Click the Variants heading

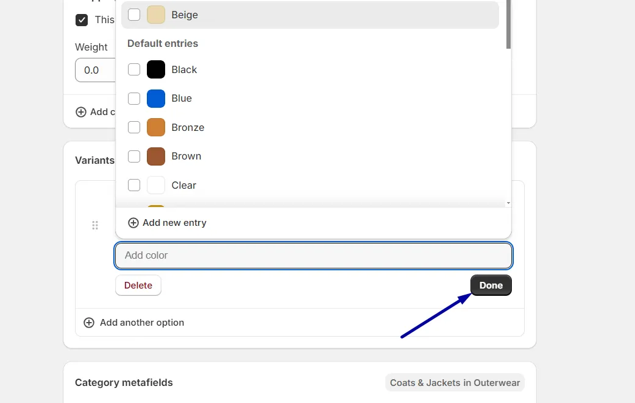click(x=95, y=160)
